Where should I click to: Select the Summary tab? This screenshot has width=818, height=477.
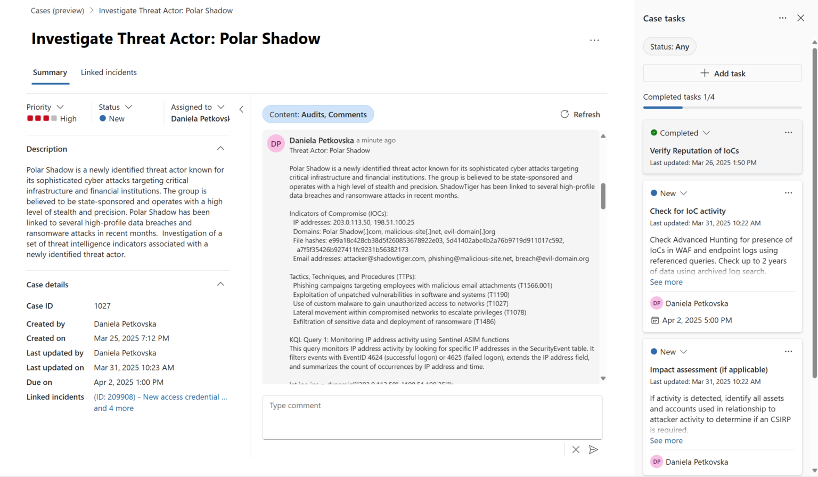[x=50, y=72]
